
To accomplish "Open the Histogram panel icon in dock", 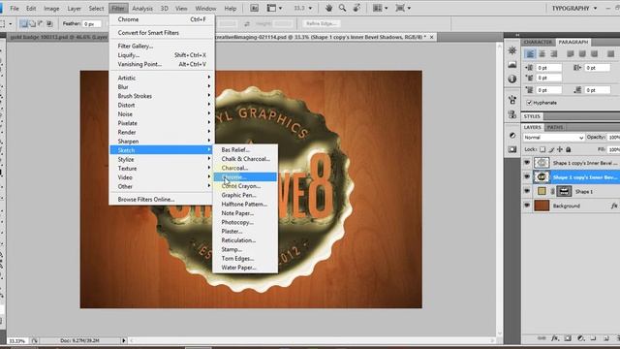I will pyautogui.click(x=512, y=65).
